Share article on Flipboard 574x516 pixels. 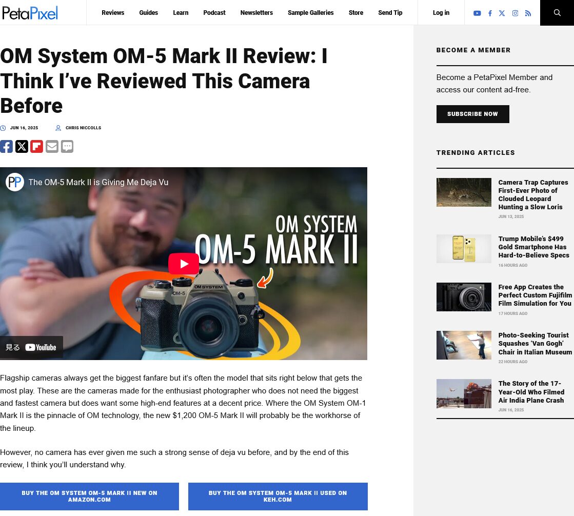[36, 146]
